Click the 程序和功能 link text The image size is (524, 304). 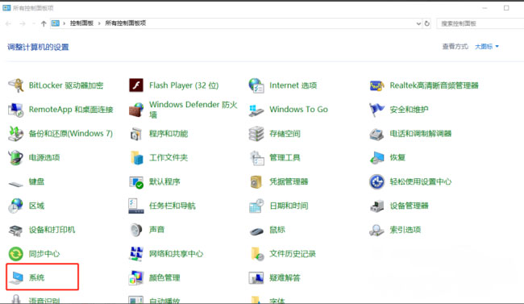168,134
